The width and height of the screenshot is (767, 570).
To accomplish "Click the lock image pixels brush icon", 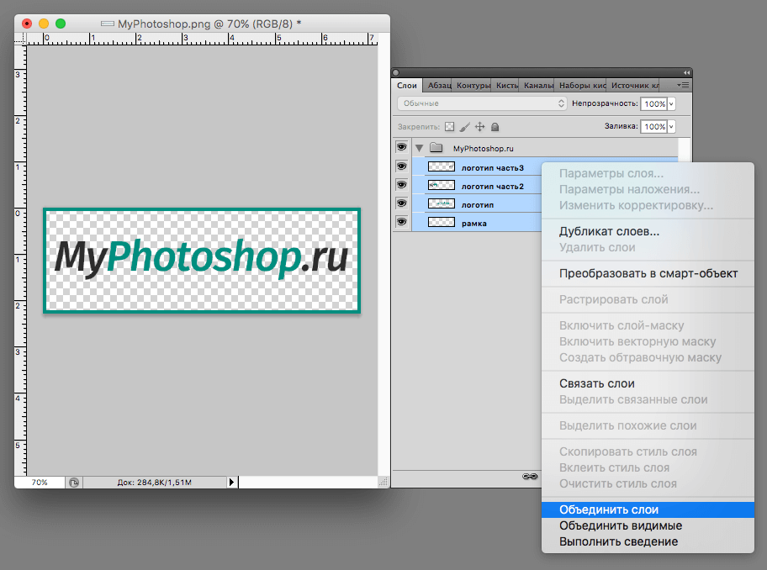I will 464,127.
